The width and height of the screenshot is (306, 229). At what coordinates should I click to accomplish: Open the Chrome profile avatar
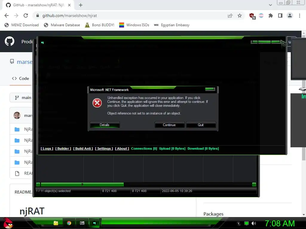point(290,16)
